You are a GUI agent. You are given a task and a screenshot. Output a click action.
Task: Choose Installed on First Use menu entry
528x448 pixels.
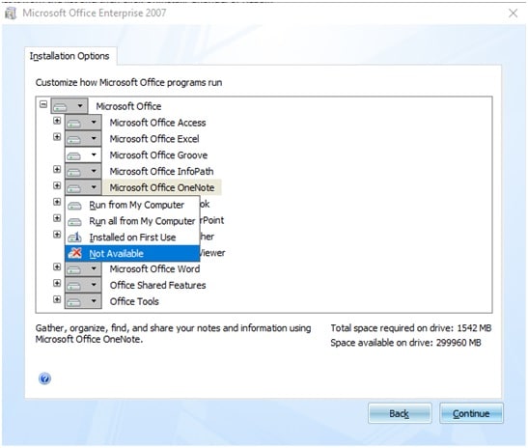point(132,238)
